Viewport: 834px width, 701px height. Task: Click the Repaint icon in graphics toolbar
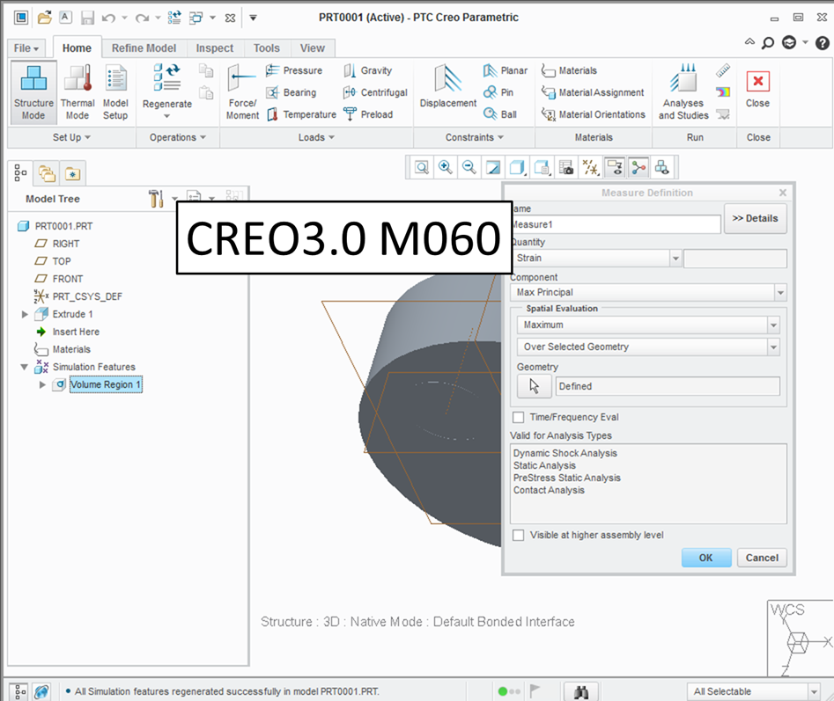(x=493, y=168)
